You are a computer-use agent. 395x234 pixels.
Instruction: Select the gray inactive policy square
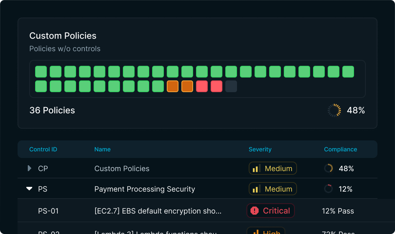[x=231, y=86]
